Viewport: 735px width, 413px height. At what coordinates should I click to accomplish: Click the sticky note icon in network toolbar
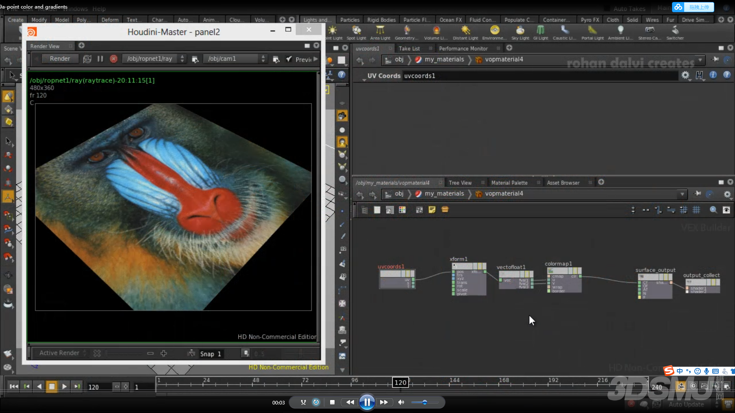(432, 210)
